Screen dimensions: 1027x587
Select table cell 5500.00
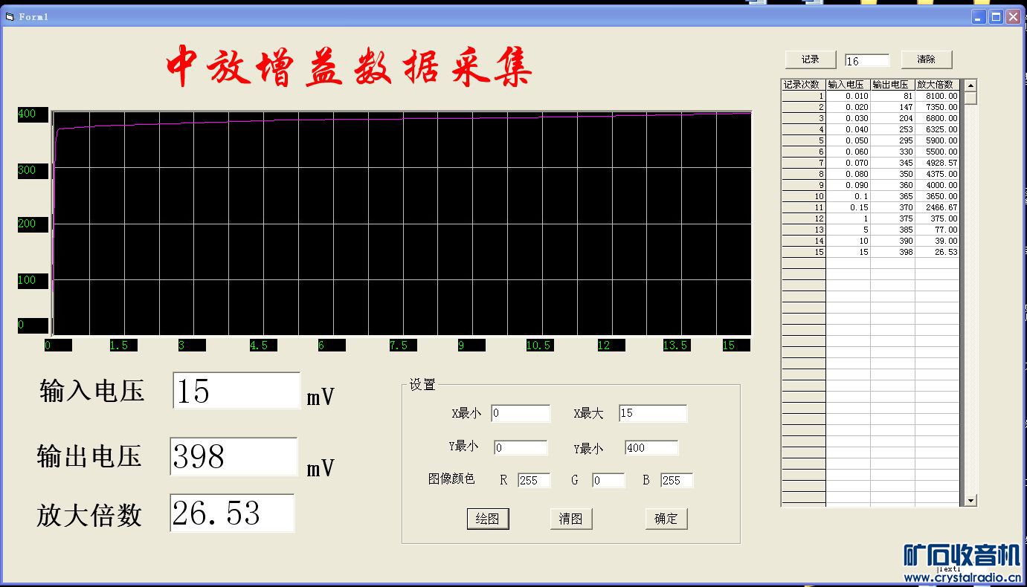[x=937, y=152]
